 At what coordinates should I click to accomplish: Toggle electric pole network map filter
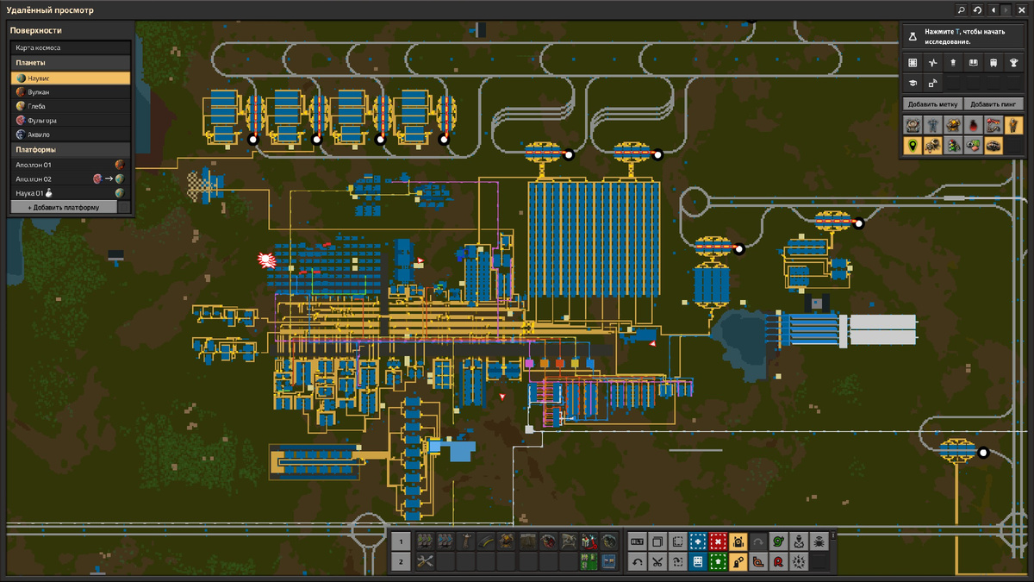[x=933, y=125]
